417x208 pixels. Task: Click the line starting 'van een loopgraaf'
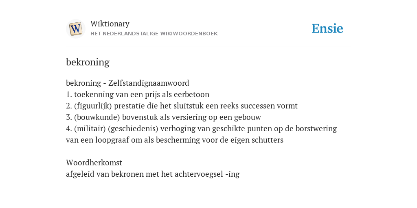pos(175,140)
